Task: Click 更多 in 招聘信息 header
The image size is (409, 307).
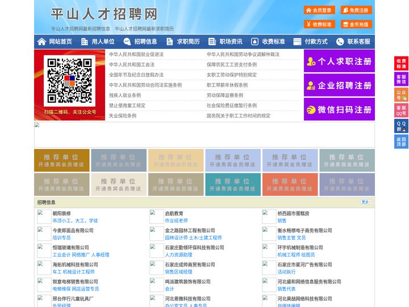Action: click(x=366, y=202)
